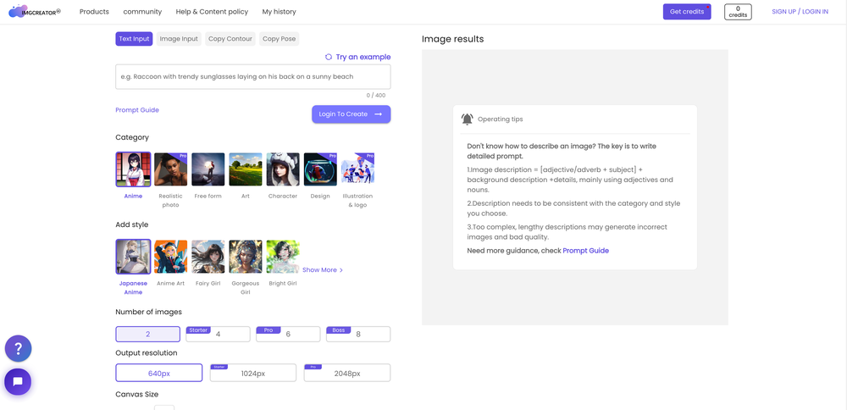Set number of images to 8
The width and height of the screenshot is (847, 410).
(x=358, y=334)
